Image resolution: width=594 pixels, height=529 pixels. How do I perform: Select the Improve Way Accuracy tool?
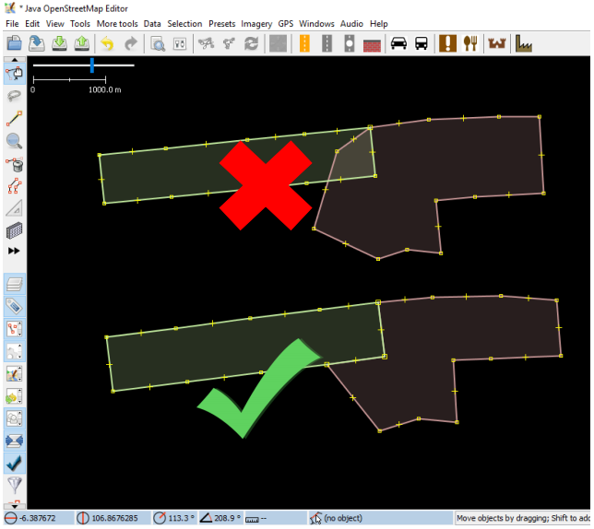point(15,186)
